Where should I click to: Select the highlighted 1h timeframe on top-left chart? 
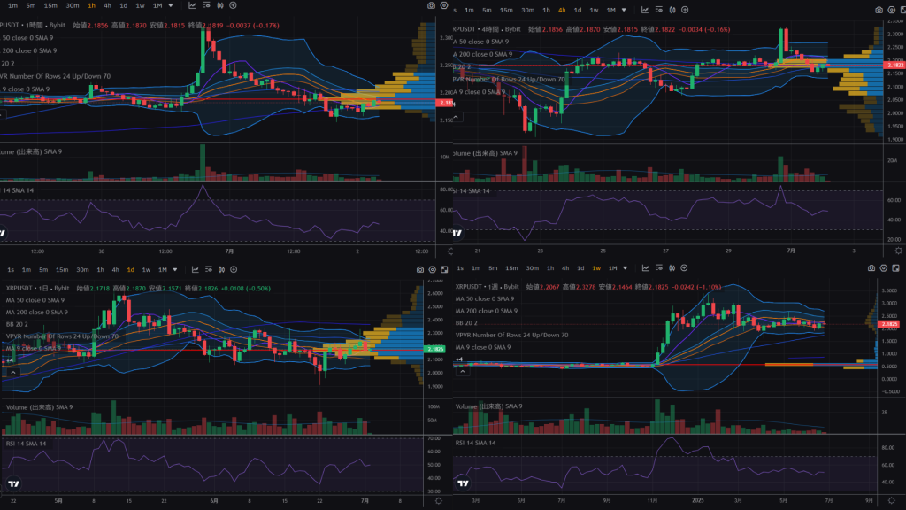(x=91, y=5)
